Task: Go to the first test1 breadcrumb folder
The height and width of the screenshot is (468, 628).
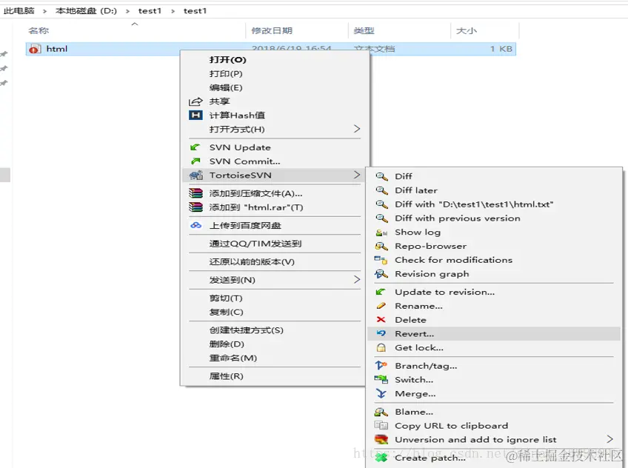Action: [x=150, y=11]
